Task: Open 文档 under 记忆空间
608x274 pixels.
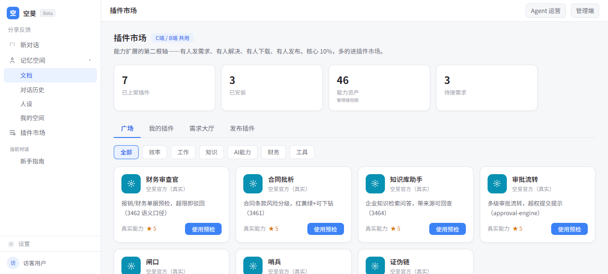Action: [x=50, y=75]
